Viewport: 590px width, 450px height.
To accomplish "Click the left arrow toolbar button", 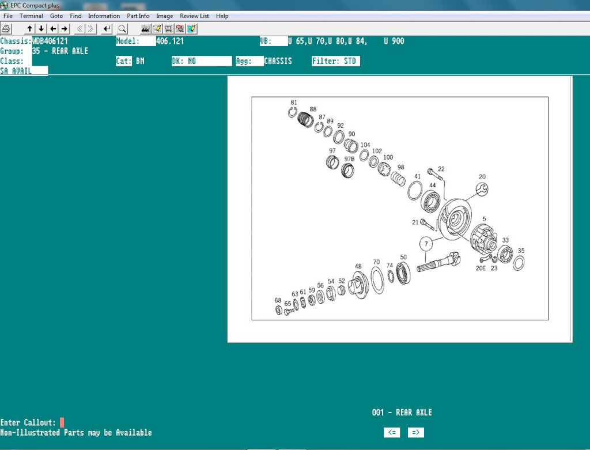I will 53,29.
